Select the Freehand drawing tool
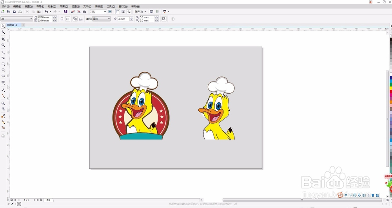Screen dimensions: 392x208 tap(3, 52)
